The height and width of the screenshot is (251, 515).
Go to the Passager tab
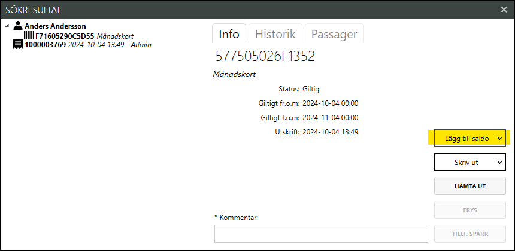(334, 34)
